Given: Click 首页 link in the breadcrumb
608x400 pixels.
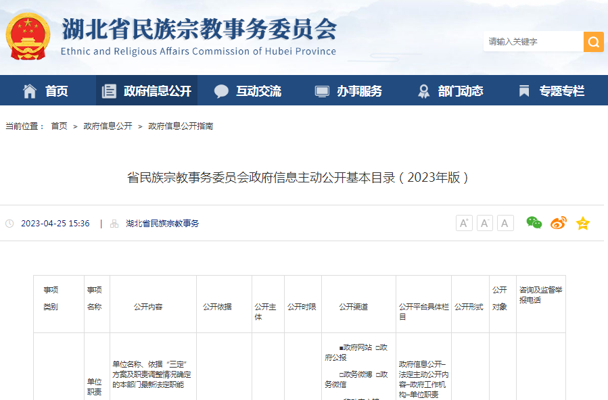Looking at the screenshot, I should click(x=59, y=126).
